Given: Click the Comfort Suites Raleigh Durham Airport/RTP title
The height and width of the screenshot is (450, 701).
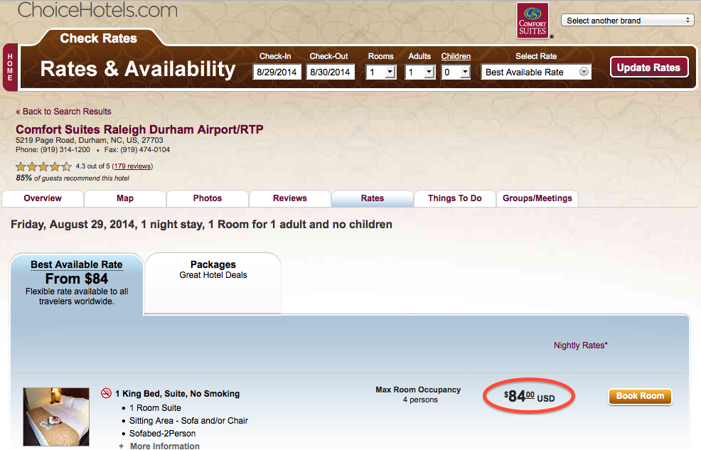Looking at the screenshot, I should pyautogui.click(x=139, y=129).
